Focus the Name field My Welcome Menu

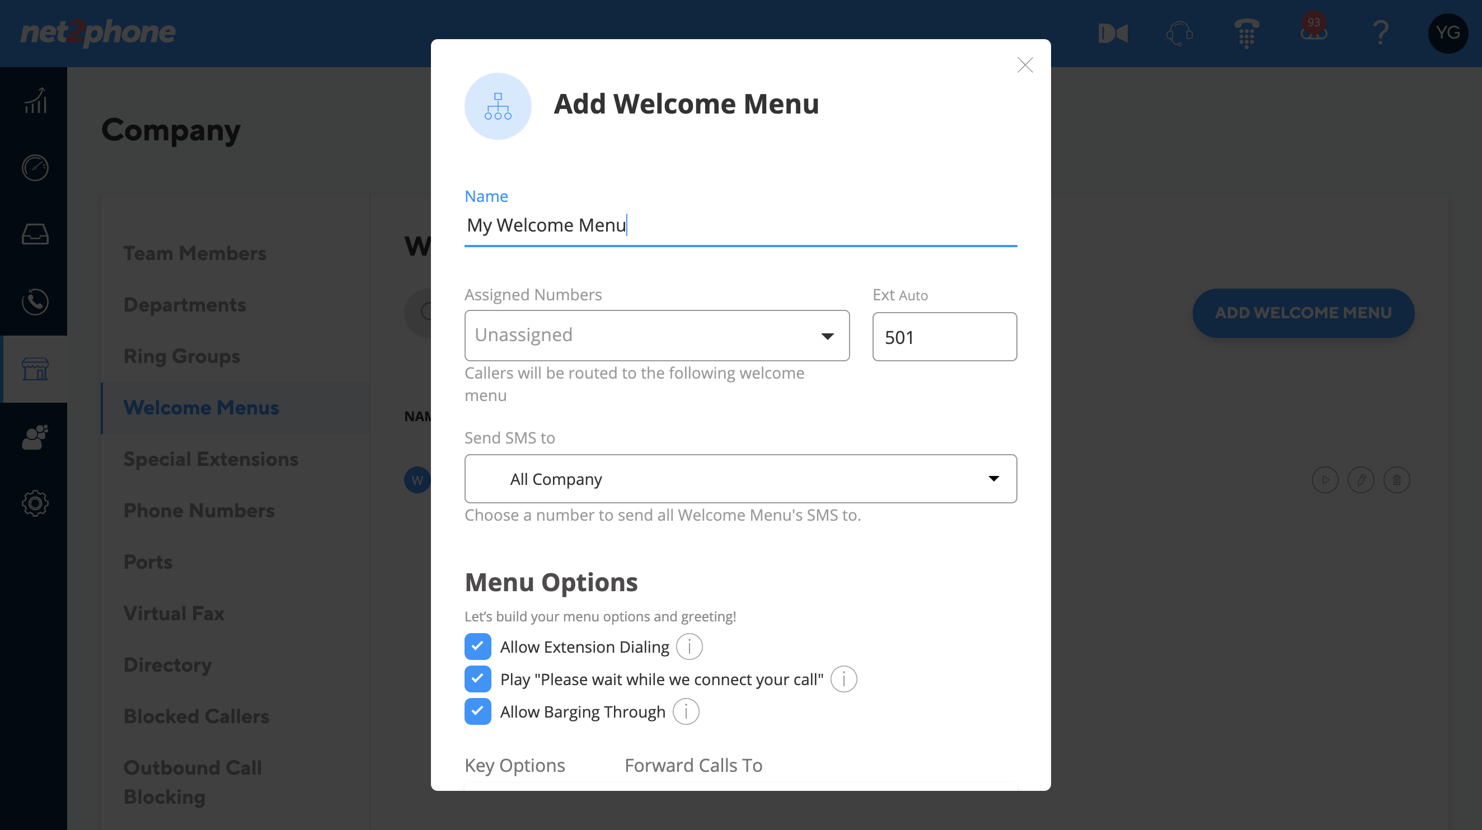740,225
